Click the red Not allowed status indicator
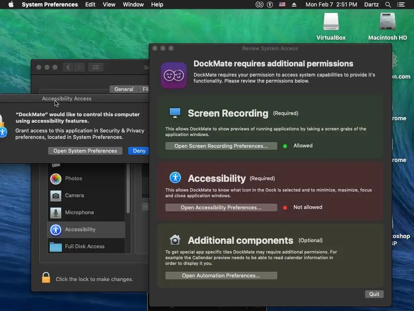The width and height of the screenshot is (414, 311). point(285,208)
